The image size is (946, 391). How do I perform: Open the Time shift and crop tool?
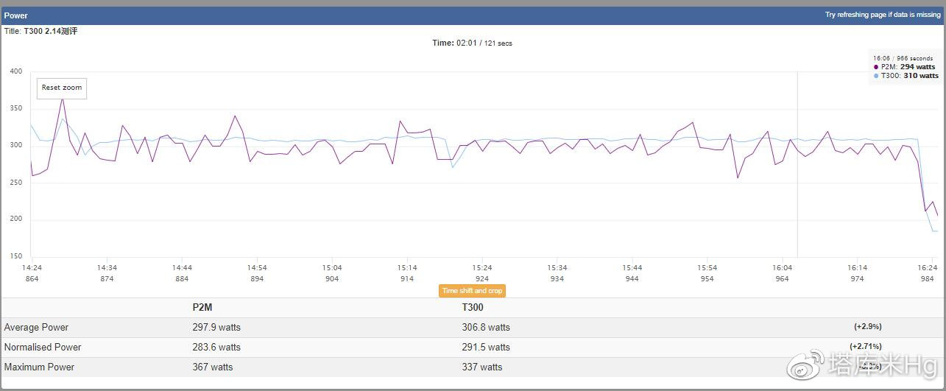[472, 291]
